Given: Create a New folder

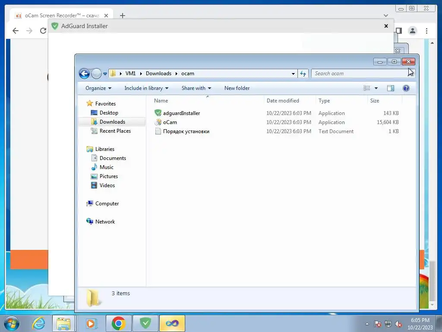Looking at the screenshot, I should 237,88.
